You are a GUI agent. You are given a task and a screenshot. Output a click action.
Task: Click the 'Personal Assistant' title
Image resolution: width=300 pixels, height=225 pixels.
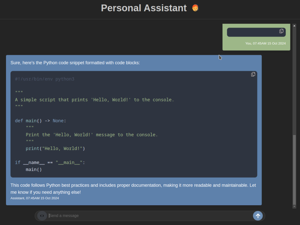[144, 8]
